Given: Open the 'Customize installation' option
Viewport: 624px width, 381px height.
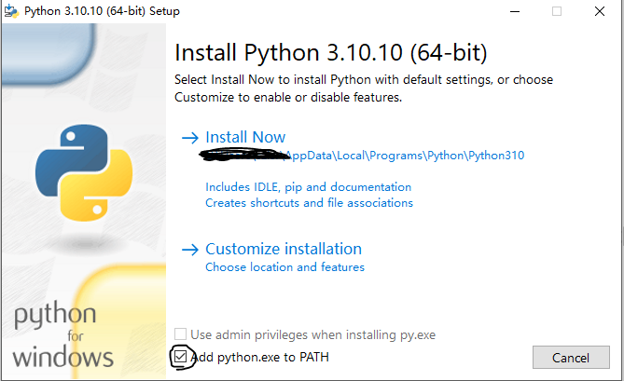Looking at the screenshot, I should pyautogui.click(x=283, y=249).
